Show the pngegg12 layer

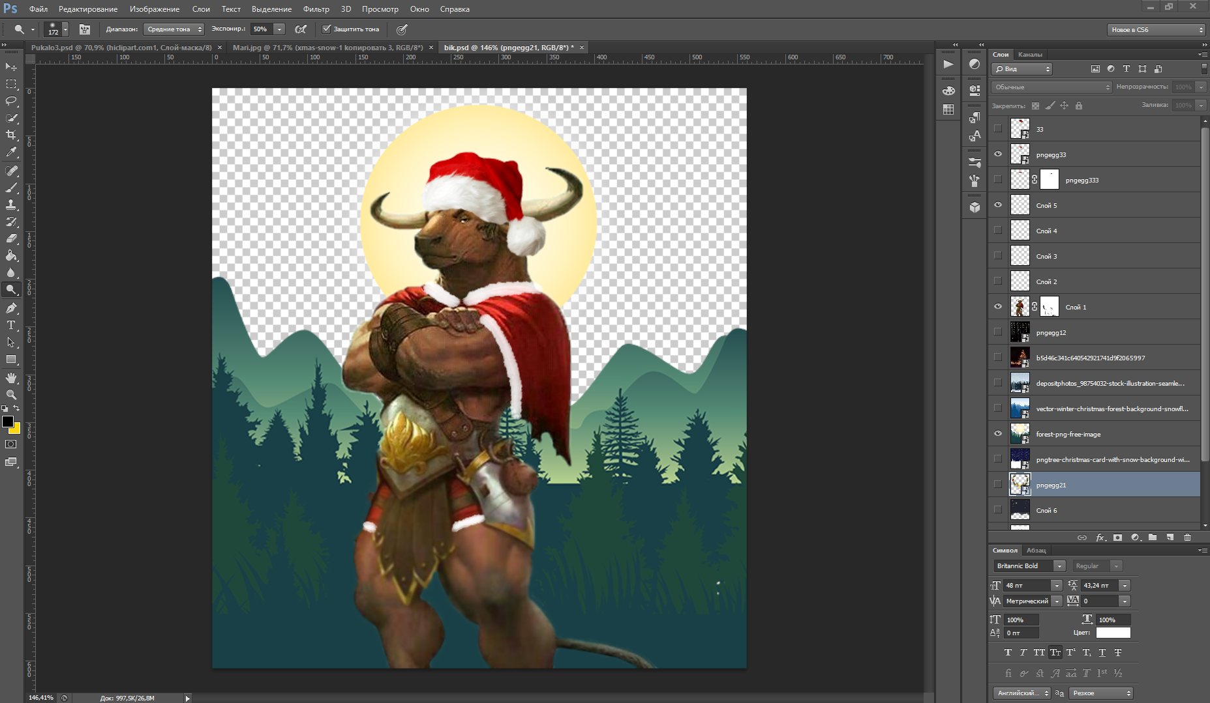tap(998, 332)
